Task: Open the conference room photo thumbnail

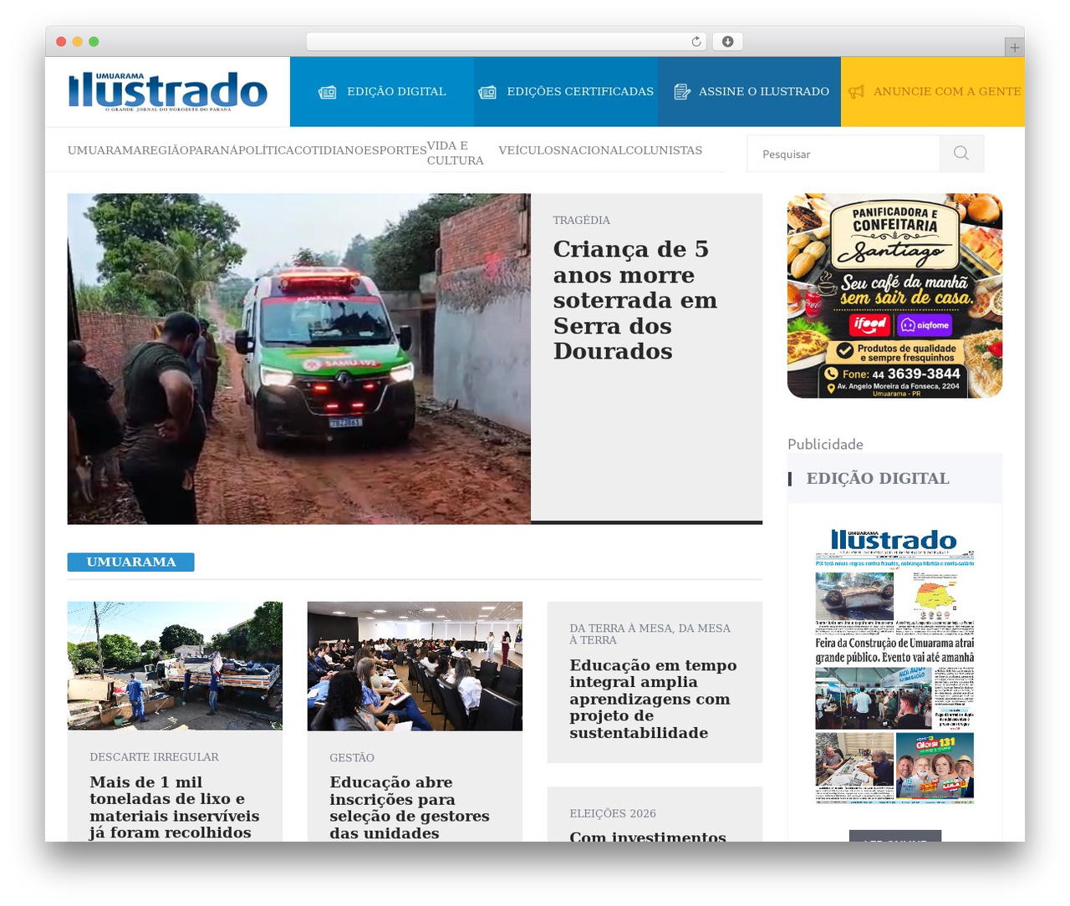Action: [415, 666]
